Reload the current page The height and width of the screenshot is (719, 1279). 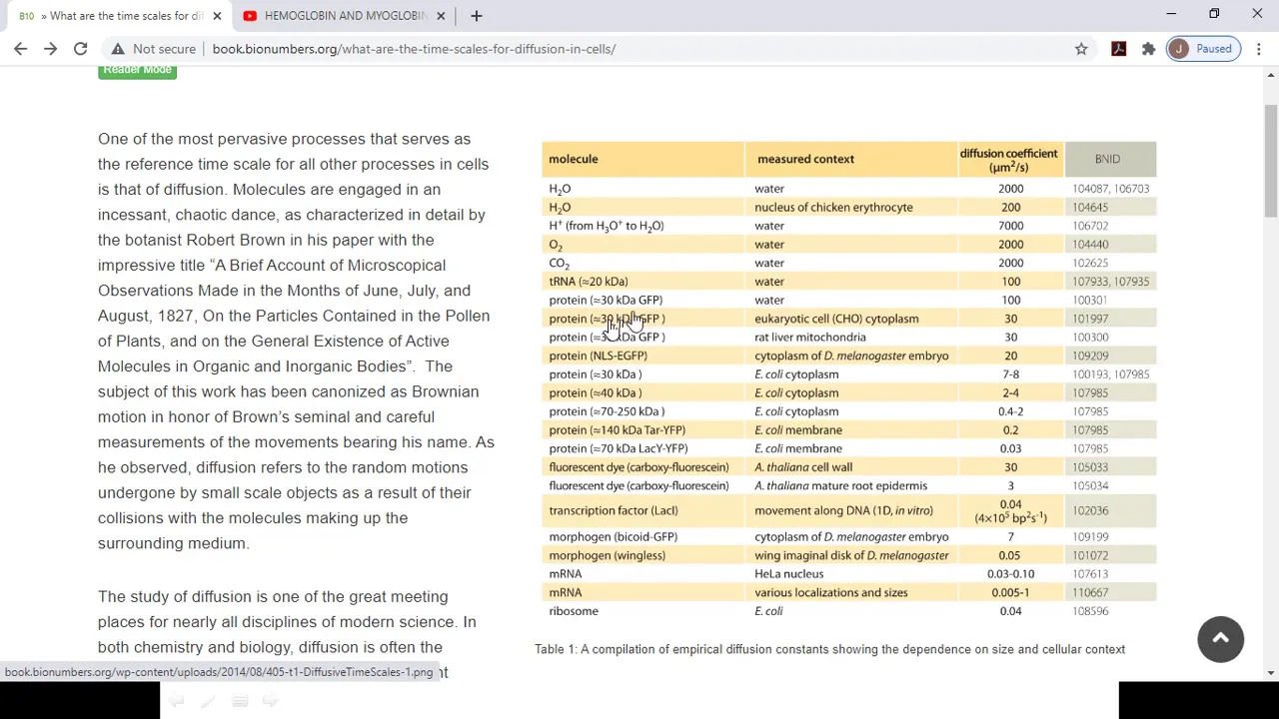(80, 49)
